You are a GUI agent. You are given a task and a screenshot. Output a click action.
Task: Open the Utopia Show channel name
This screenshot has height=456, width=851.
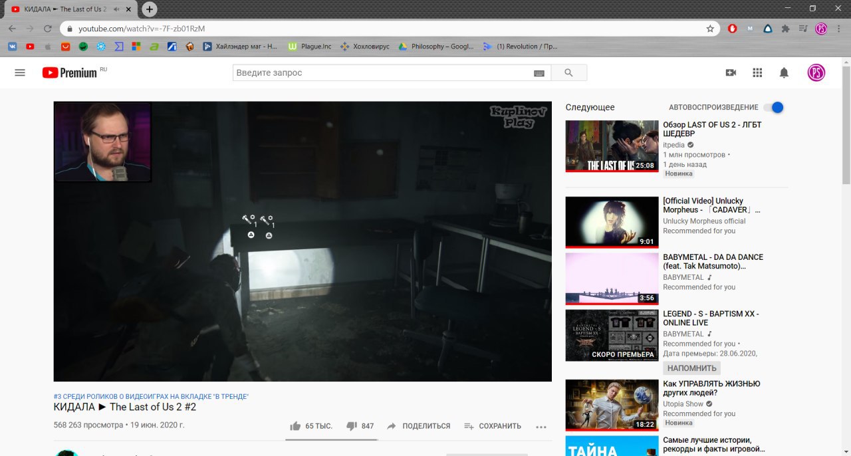683,404
